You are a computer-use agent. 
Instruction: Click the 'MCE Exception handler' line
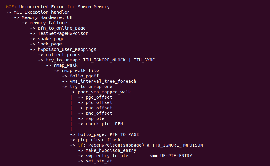pos(41,12)
